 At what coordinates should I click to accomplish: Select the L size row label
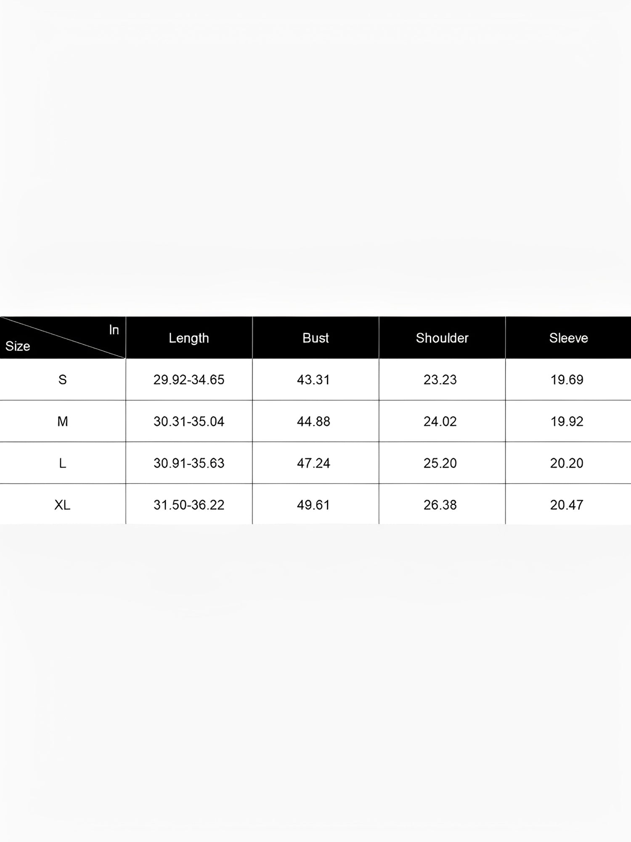tap(63, 463)
